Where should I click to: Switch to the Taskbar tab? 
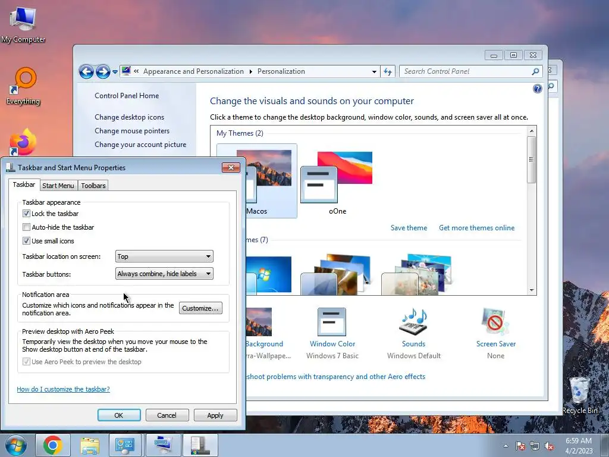pos(24,184)
